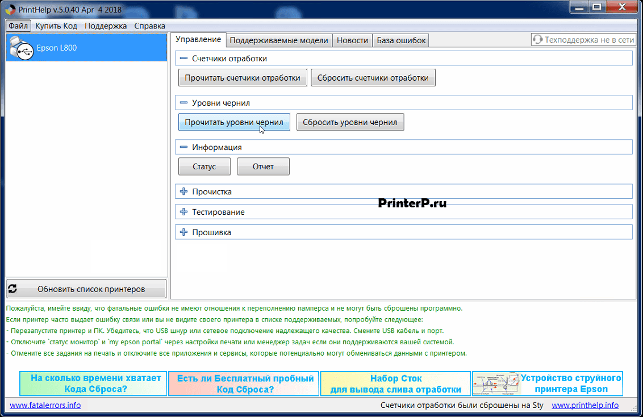Viewport: 643px width, 417px height.
Task: Click Прочитать уровни чернил button
Action: tap(234, 122)
